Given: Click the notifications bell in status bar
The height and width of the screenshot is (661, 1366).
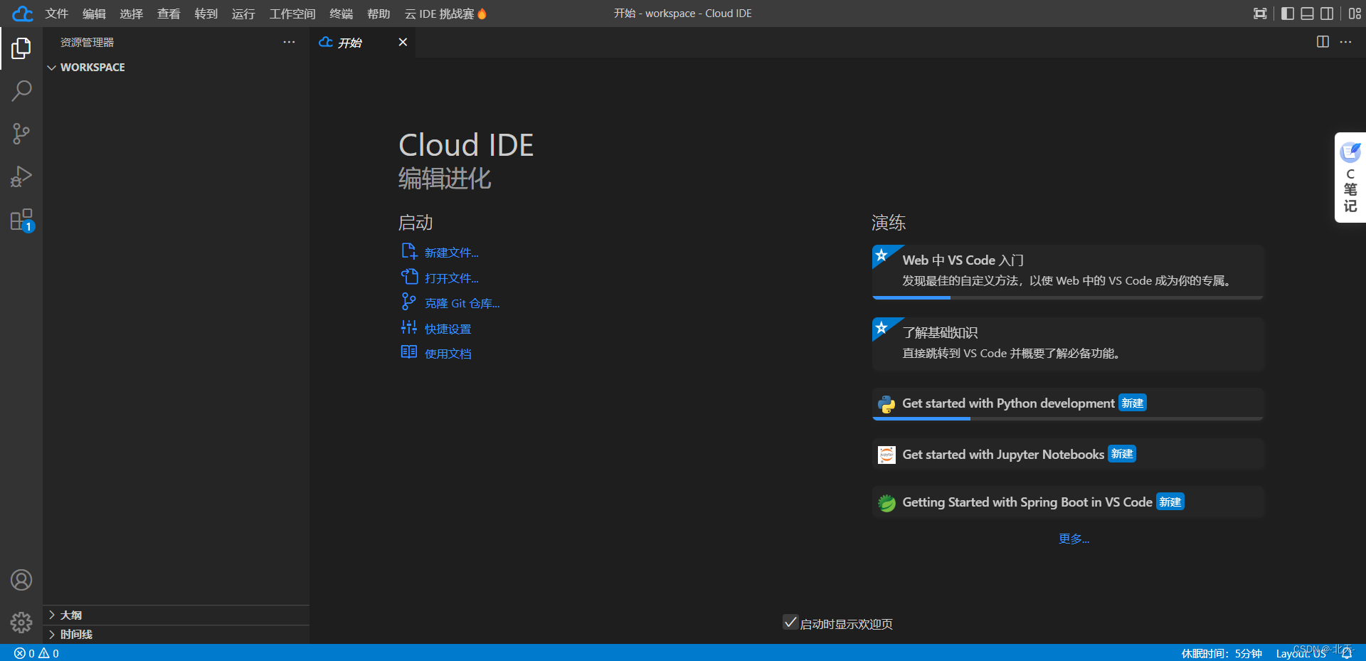Looking at the screenshot, I should pos(1347,653).
